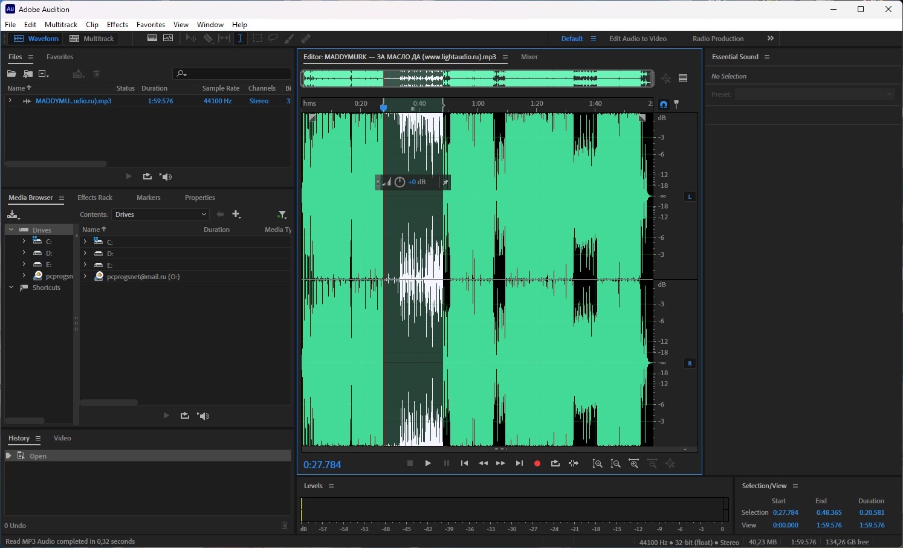Open the Contents Drives dropdown
Viewport: 903px width, 548px height.
click(160, 214)
